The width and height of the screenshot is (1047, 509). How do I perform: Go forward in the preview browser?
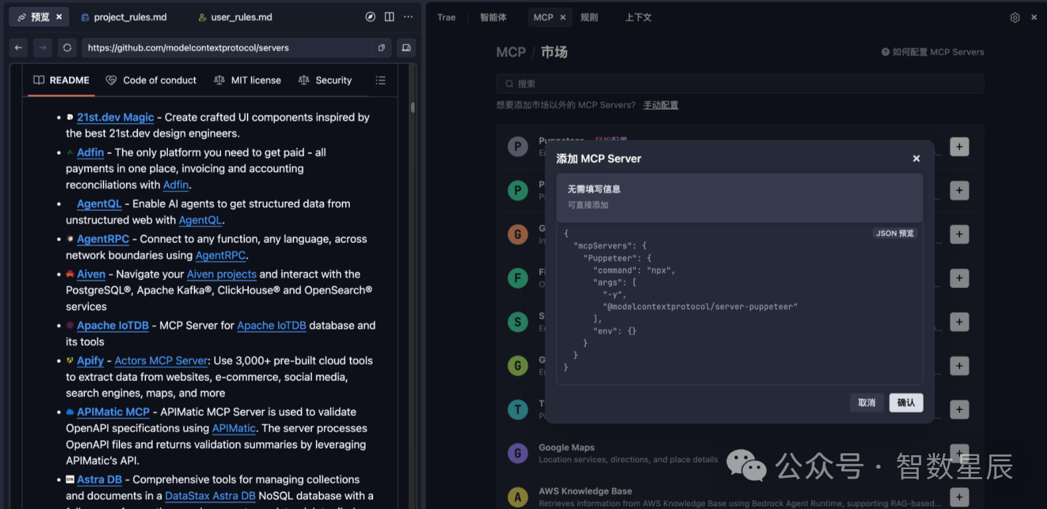pos(42,48)
